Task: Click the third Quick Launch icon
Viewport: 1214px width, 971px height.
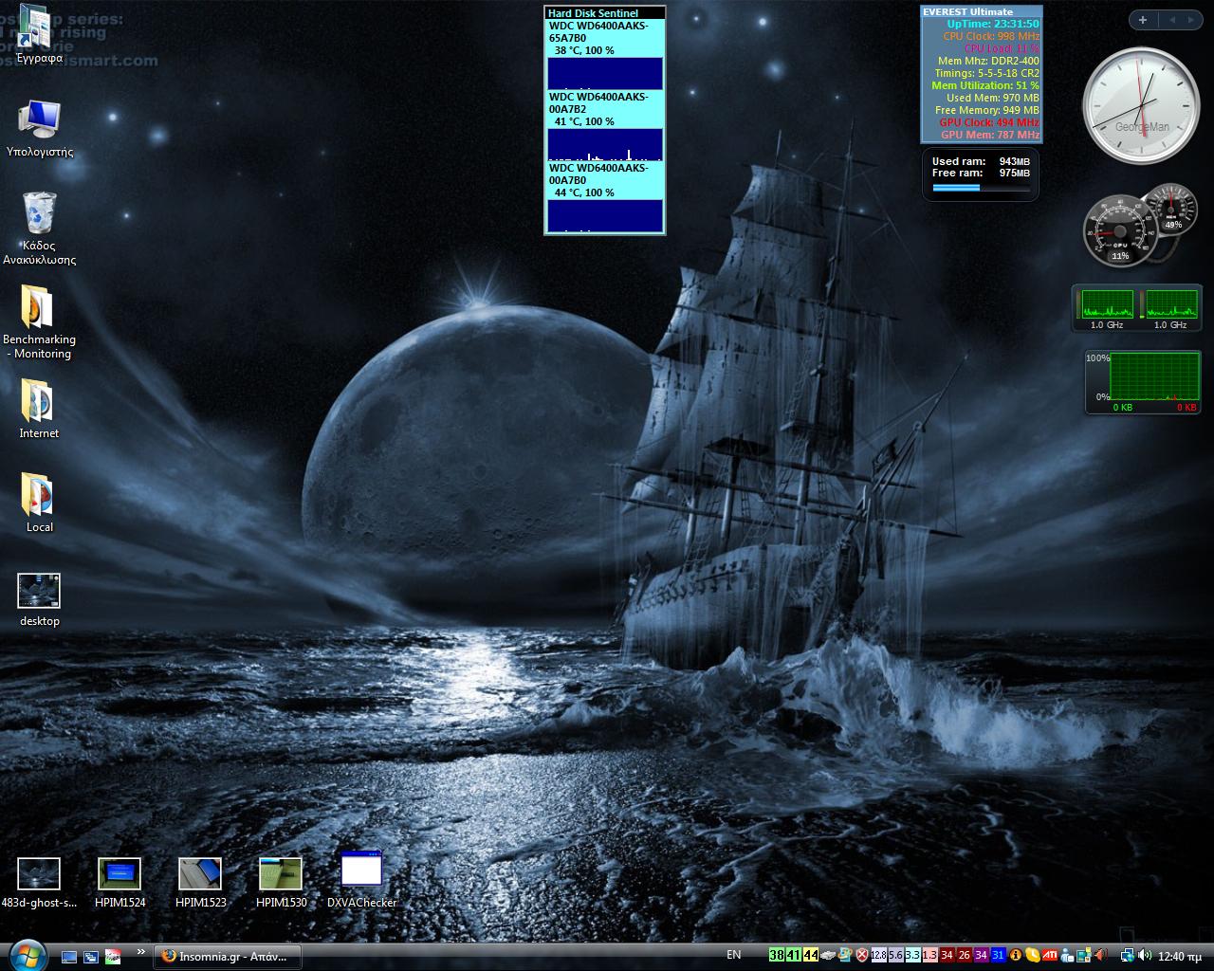Action: [113, 956]
